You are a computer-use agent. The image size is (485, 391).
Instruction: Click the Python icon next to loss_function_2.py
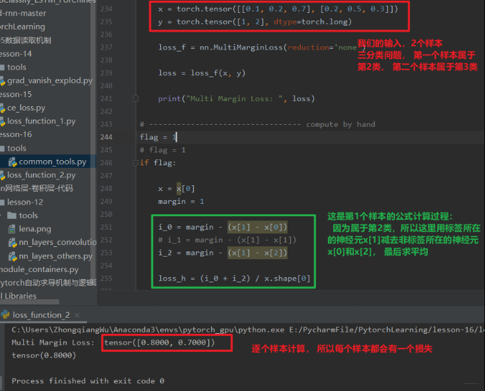[x=3, y=176]
